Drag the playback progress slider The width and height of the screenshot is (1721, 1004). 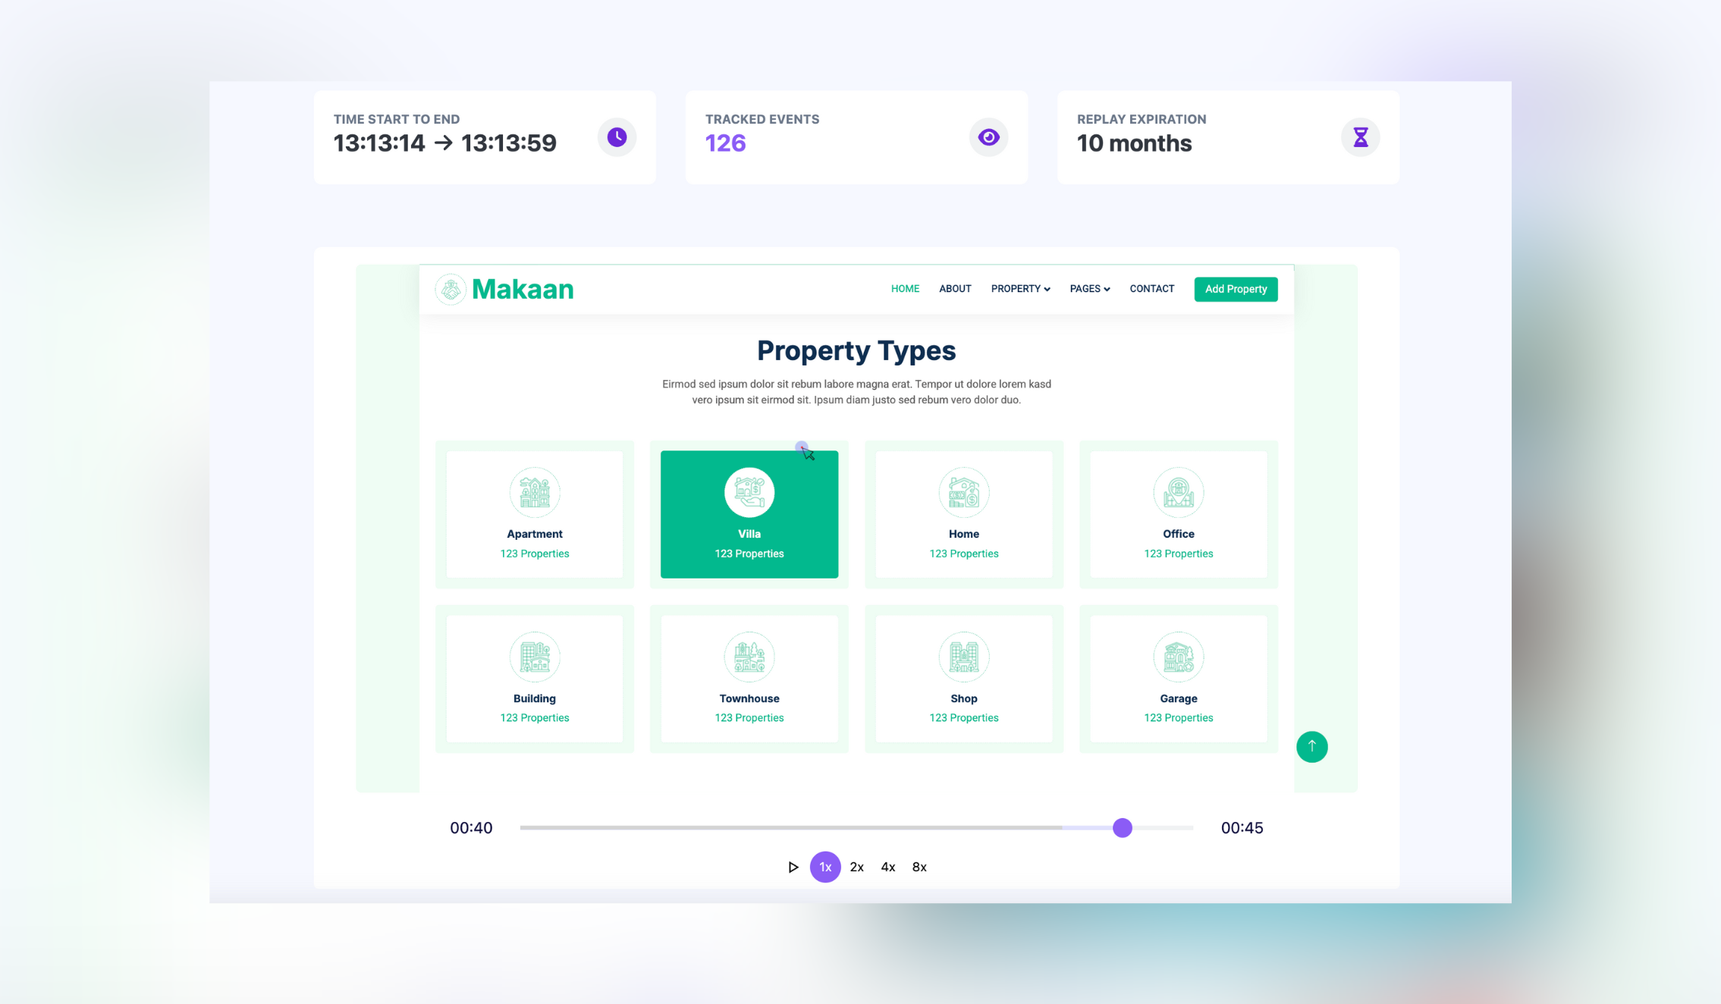click(1123, 827)
